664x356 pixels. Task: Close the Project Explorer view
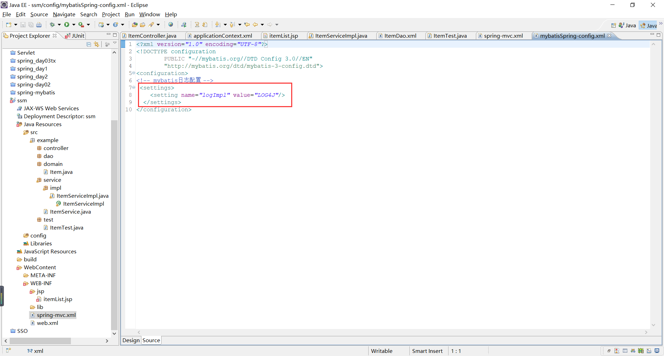click(x=55, y=36)
